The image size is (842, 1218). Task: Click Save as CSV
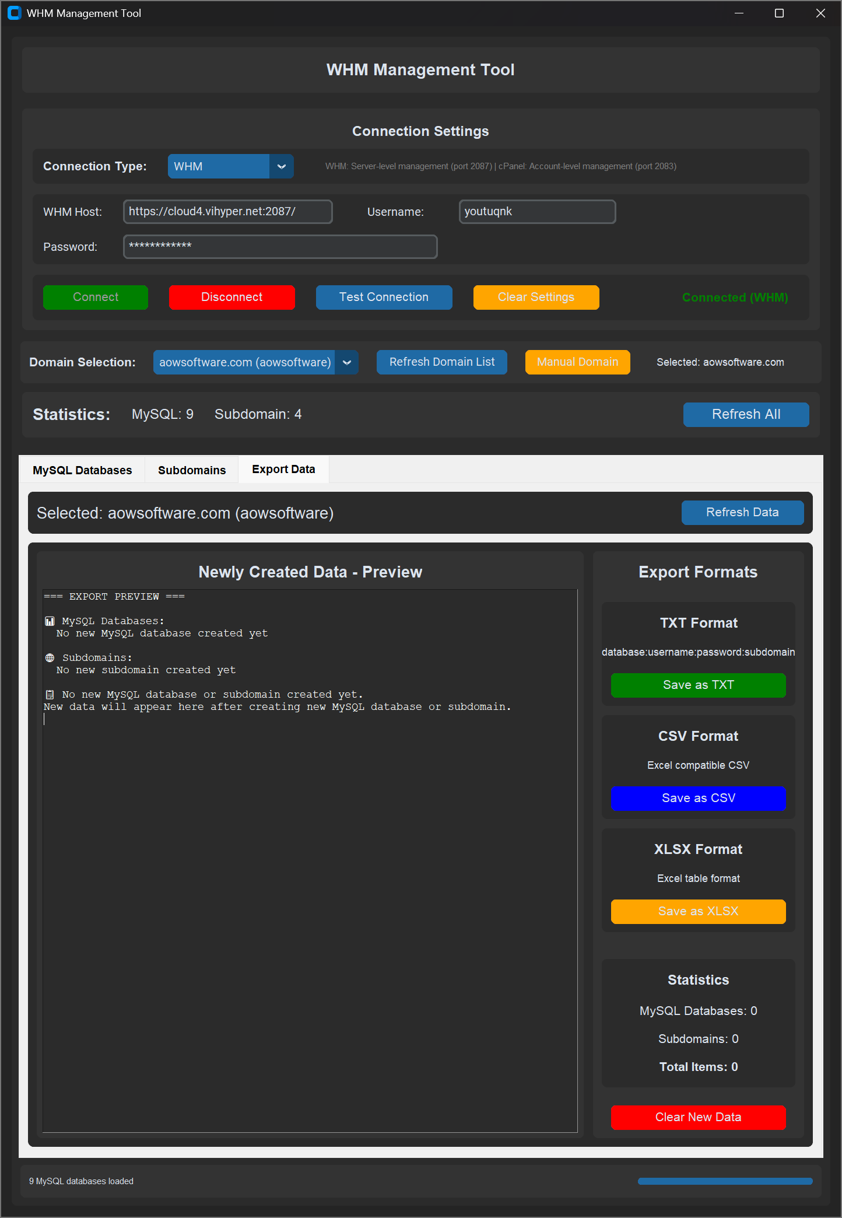click(698, 799)
